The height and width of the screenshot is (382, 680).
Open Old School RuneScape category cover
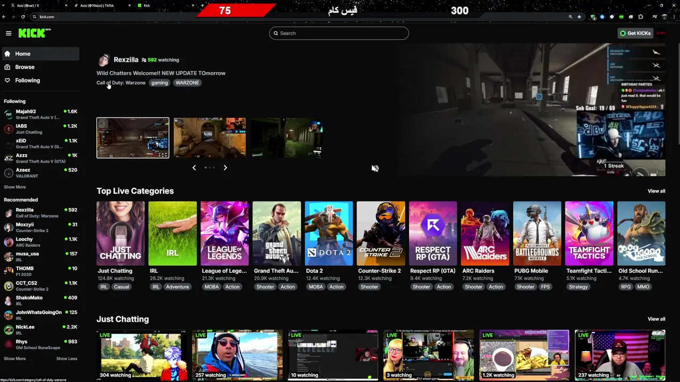(x=641, y=233)
